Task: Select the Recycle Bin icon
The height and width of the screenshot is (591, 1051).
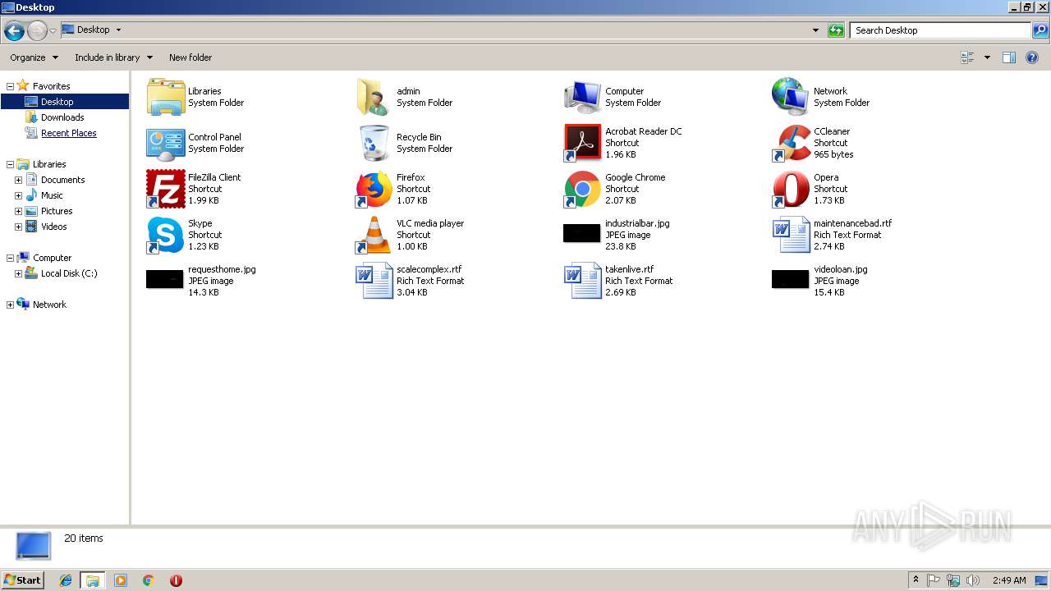Action: pos(374,143)
